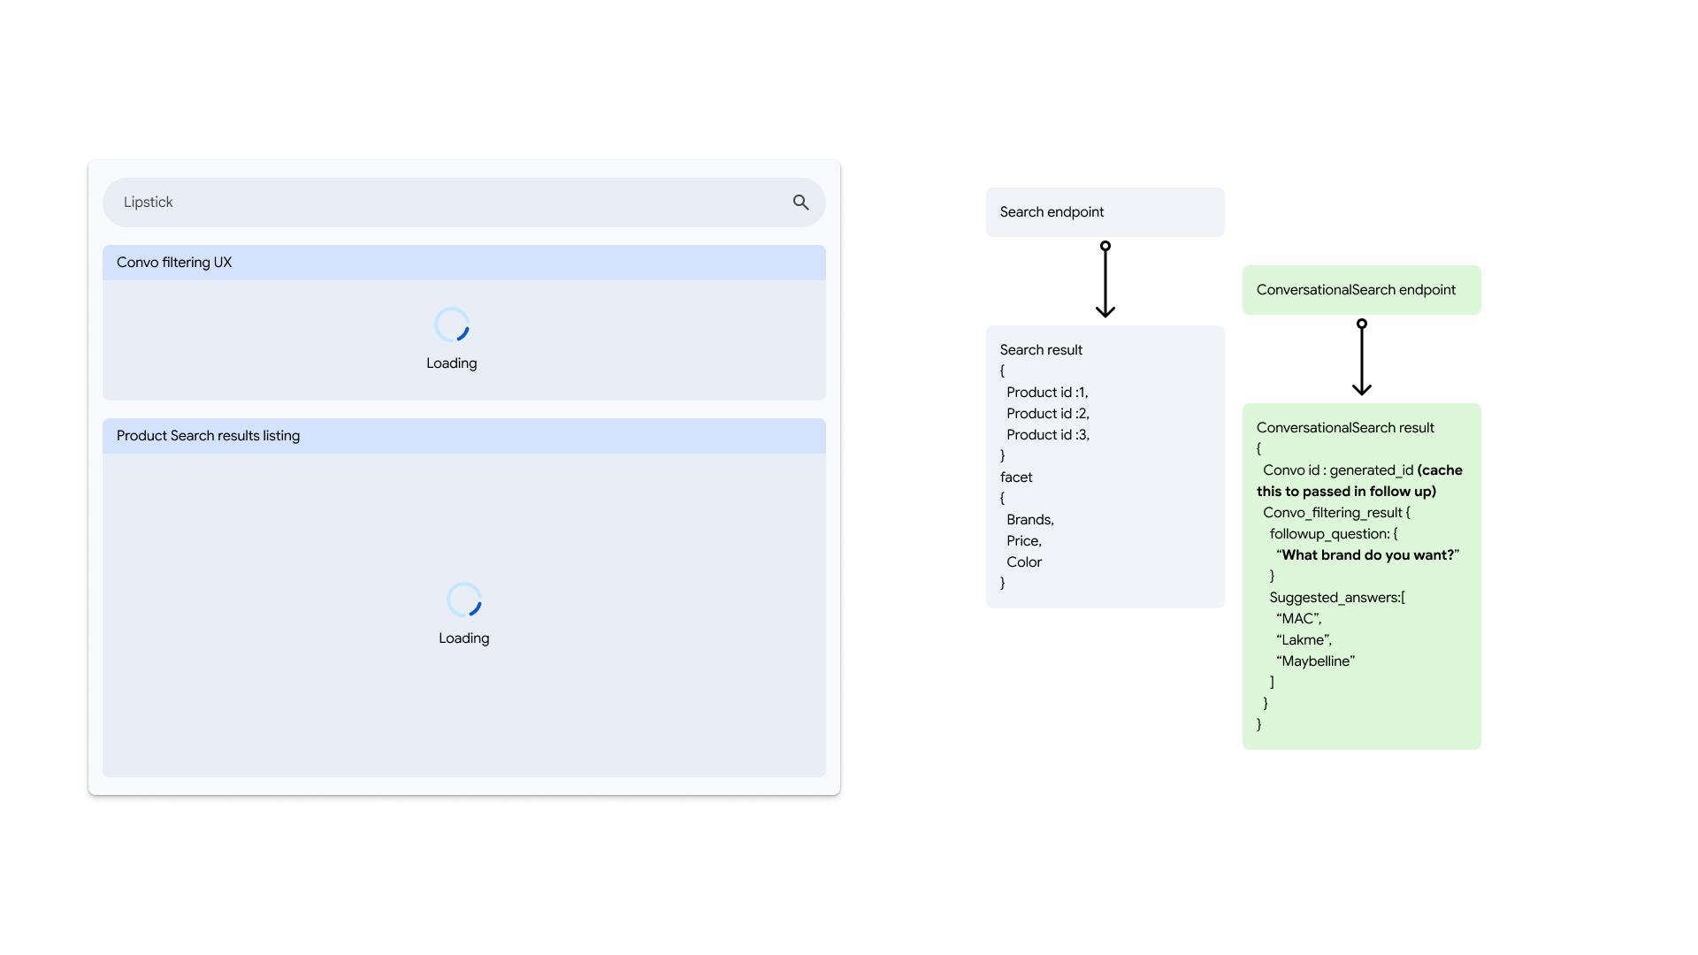
Task: Click the Price facet entry
Action: click(1023, 541)
